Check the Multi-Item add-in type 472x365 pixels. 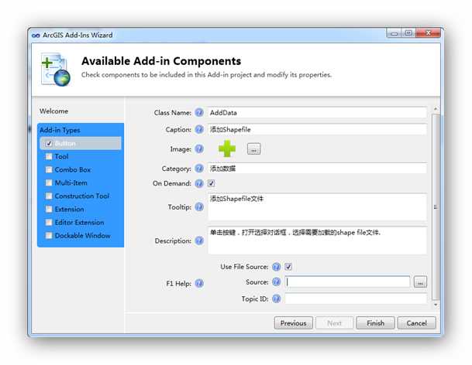pyautogui.click(x=49, y=182)
